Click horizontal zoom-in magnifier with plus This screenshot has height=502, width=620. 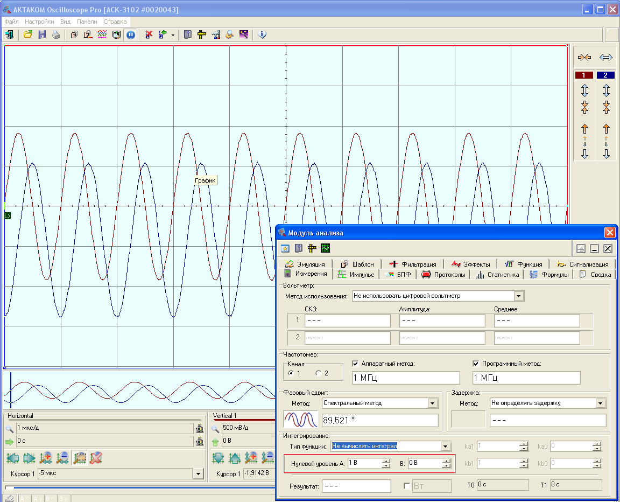click(x=46, y=458)
